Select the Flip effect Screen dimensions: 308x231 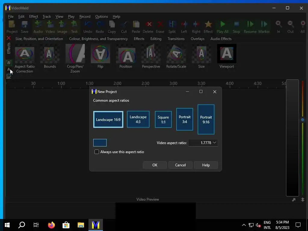[100, 56]
